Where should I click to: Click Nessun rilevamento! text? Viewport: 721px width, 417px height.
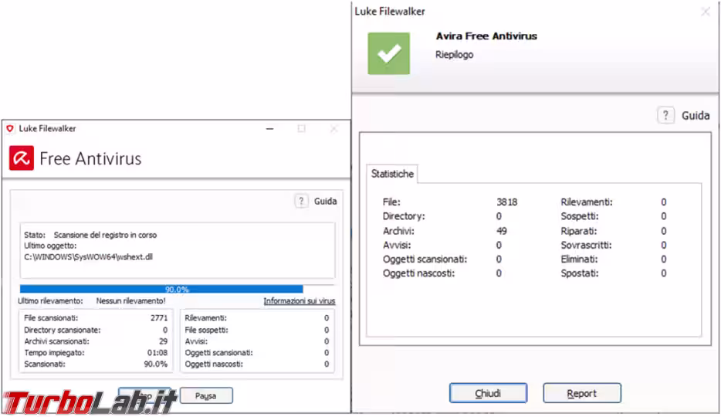[x=130, y=300]
